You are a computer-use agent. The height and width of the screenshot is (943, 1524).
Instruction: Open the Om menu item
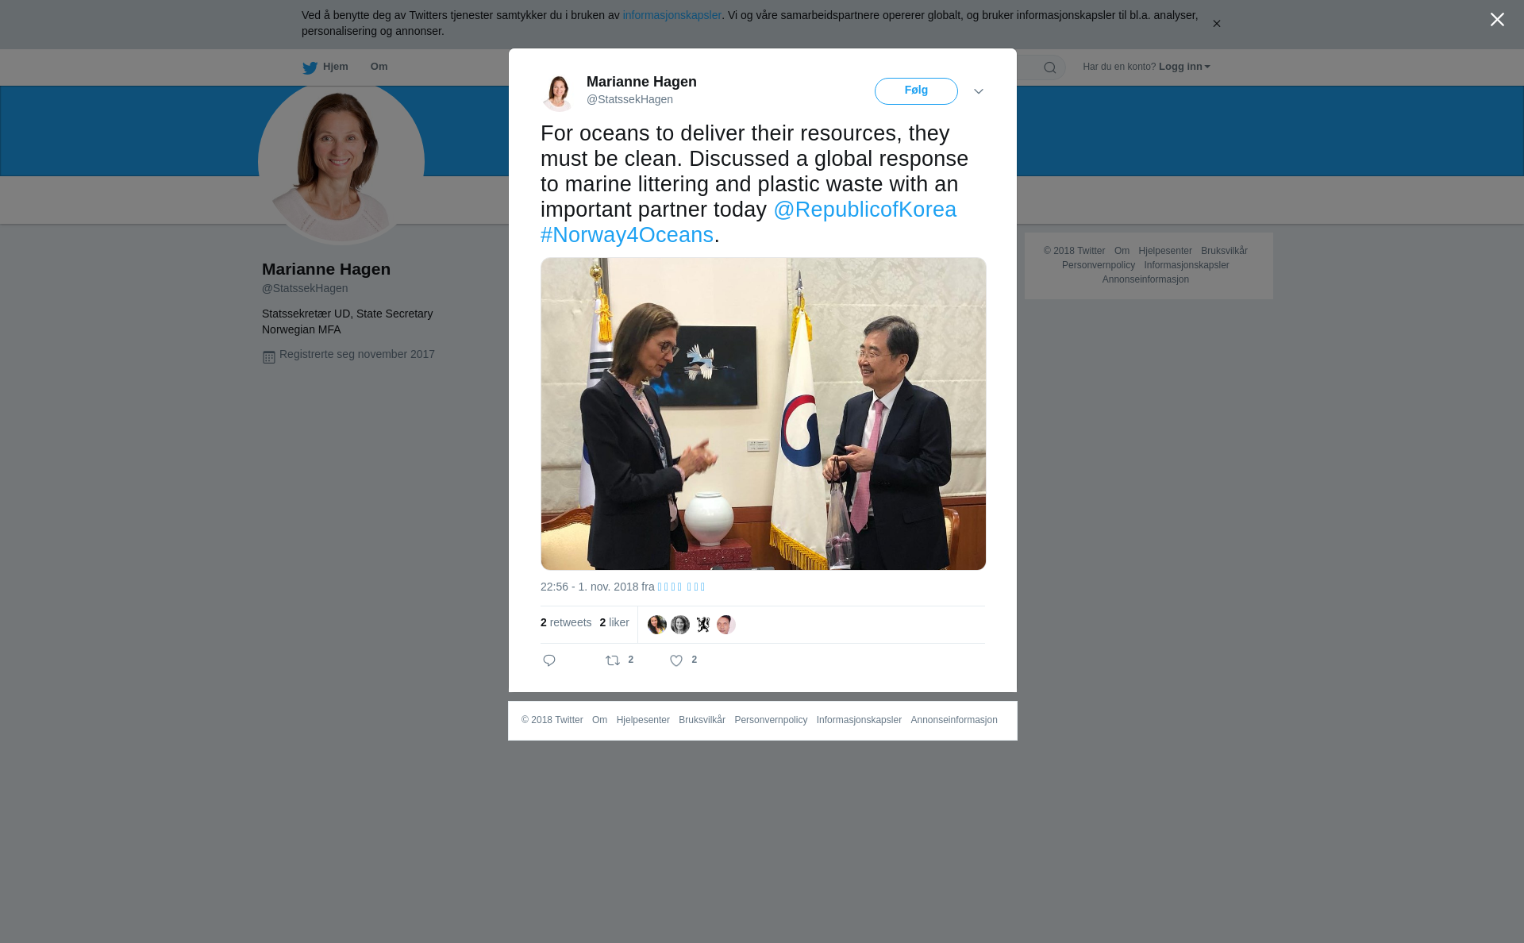(x=379, y=67)
